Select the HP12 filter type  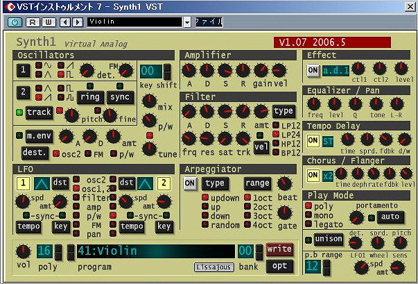(x=276, y=143)
